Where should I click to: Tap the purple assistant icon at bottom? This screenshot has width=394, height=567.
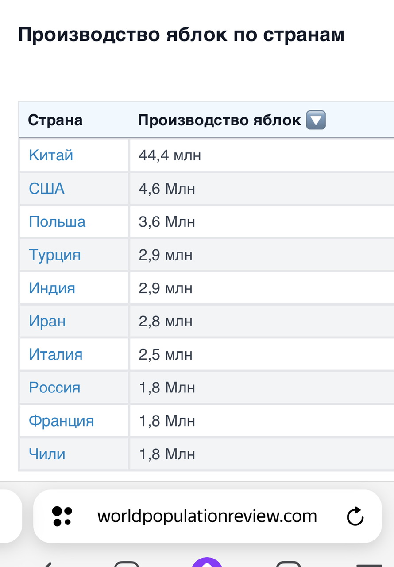click(x=207, y=561)
